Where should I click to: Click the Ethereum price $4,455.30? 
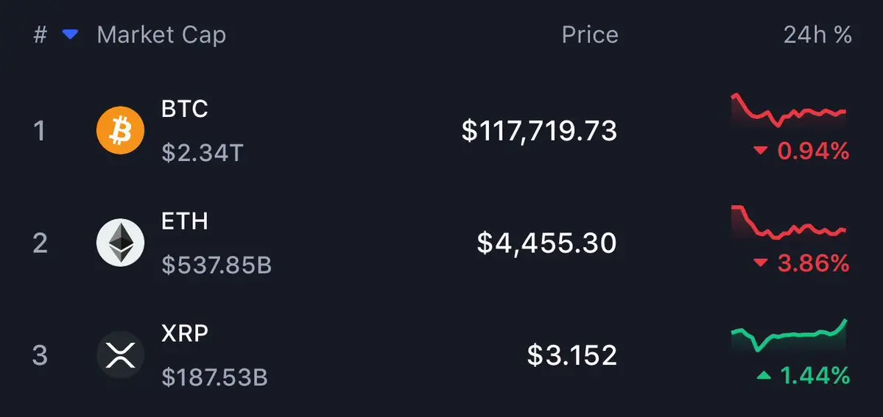coord(546,243)
